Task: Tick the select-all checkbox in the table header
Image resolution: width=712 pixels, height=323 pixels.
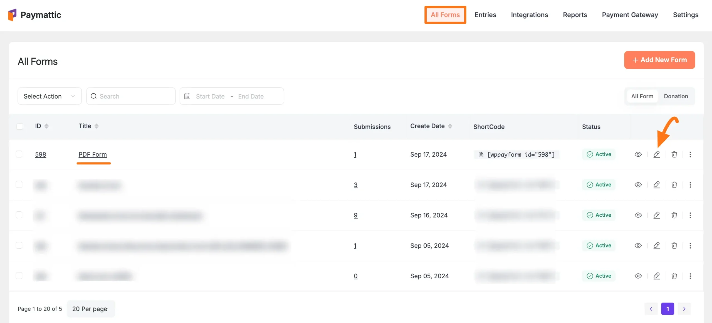Action: (x=20, y=126)
